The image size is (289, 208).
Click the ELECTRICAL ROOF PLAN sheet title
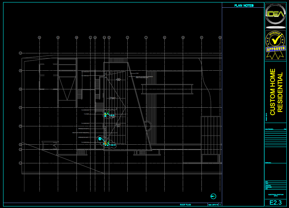(x=276, y=195)
